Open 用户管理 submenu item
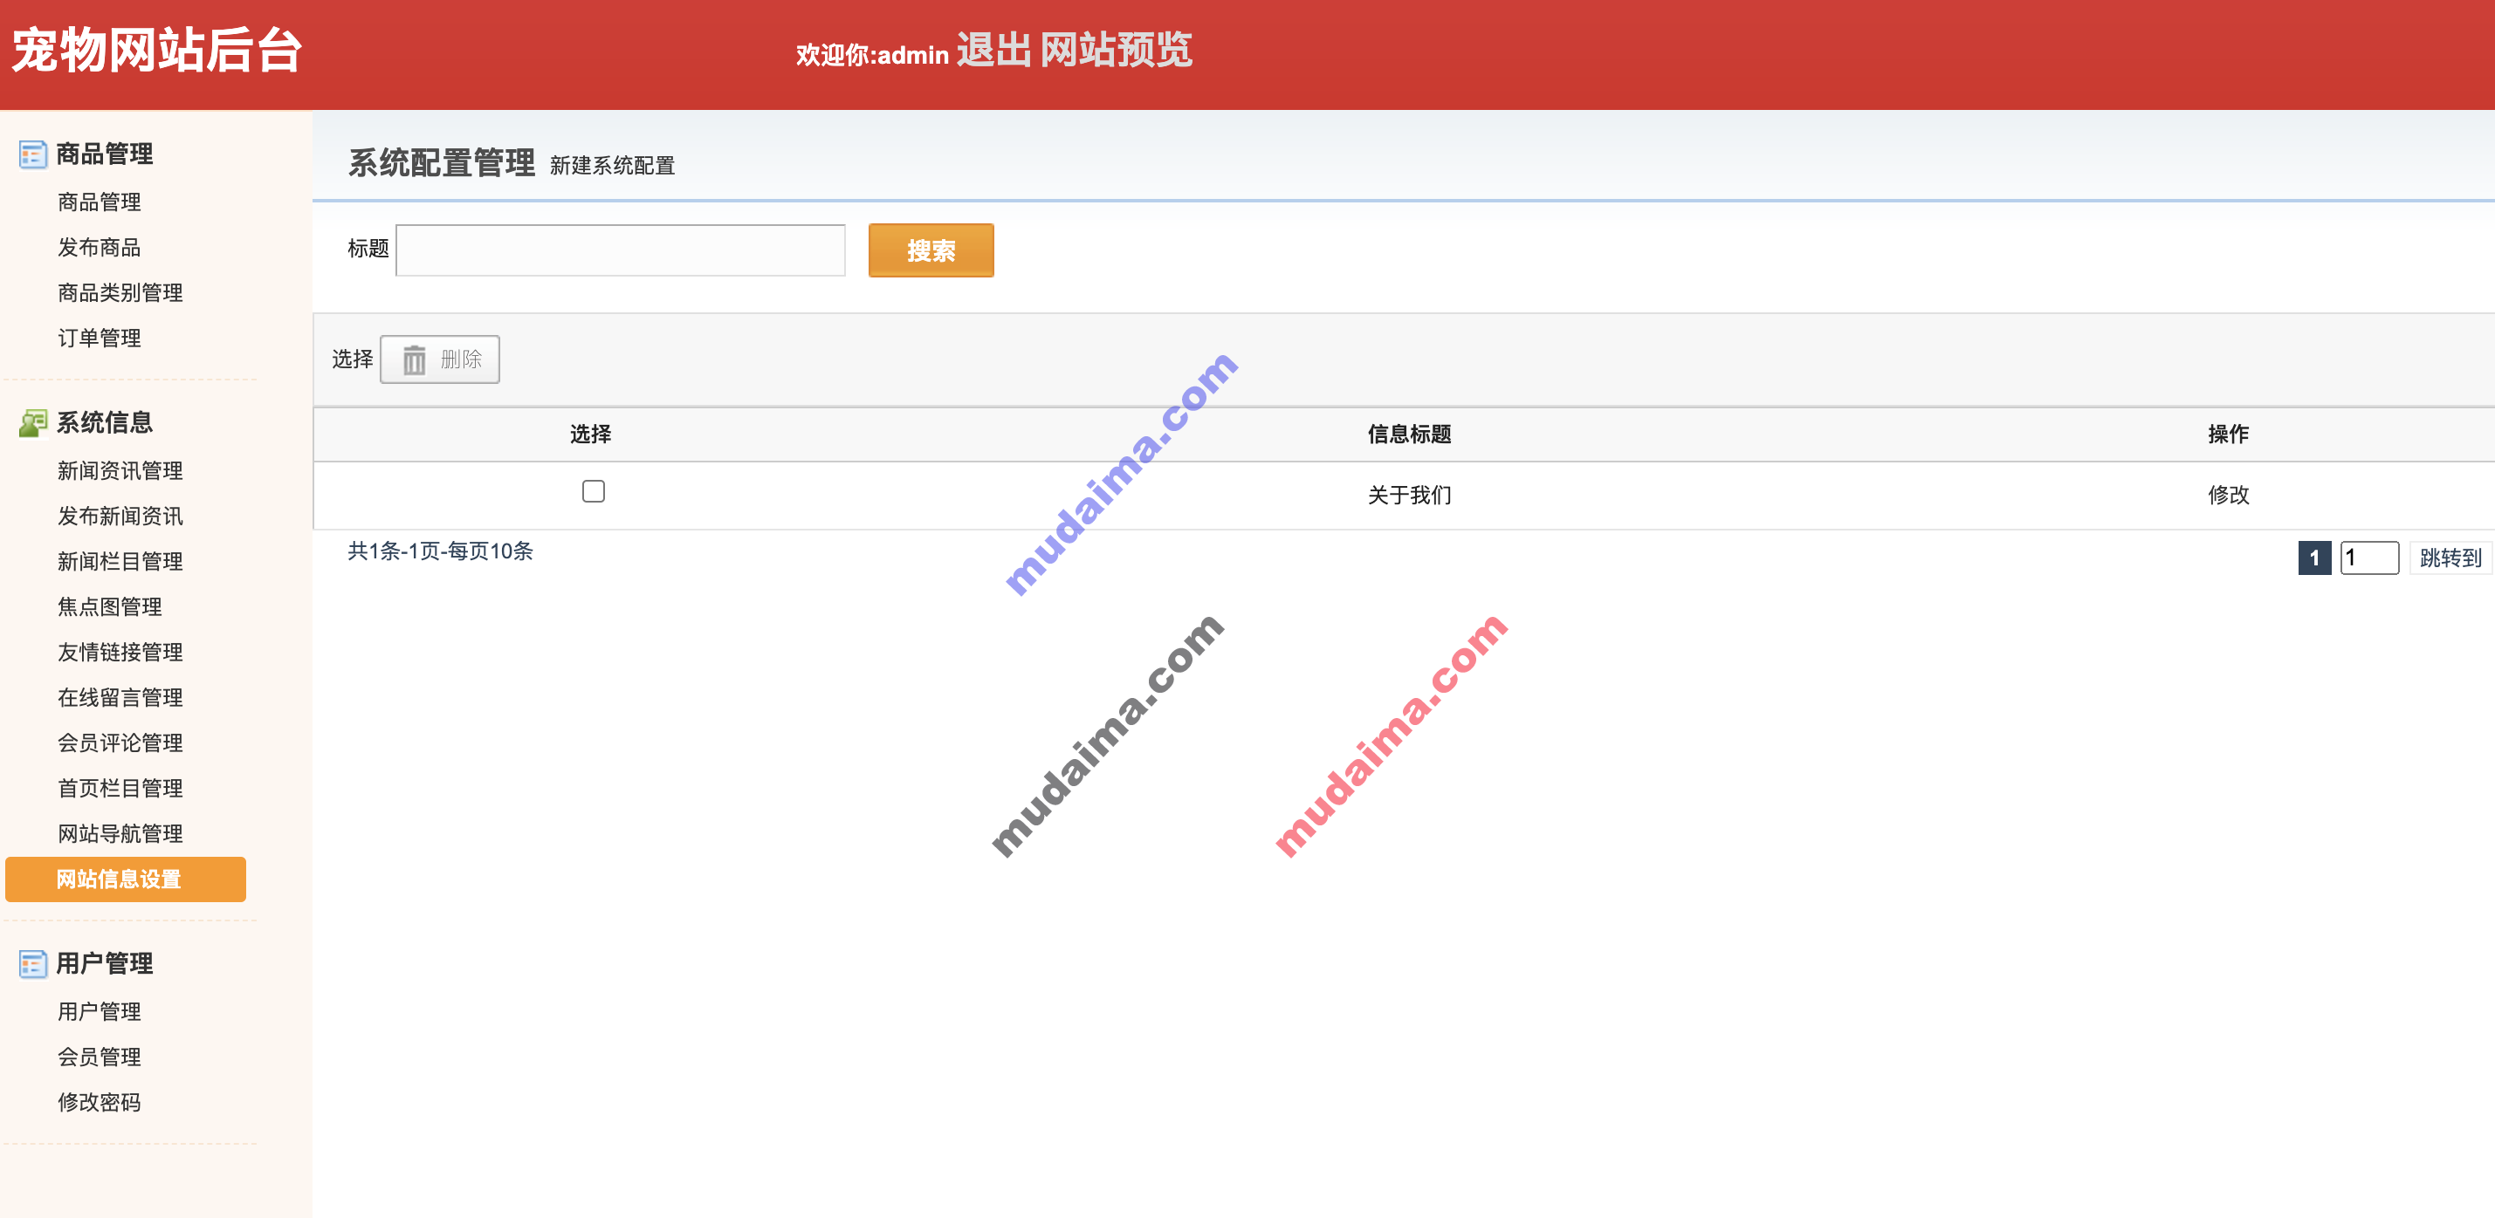The height and width of the screenshot is (1218, 2495). pyautogui.click(x=99, y=1012)
